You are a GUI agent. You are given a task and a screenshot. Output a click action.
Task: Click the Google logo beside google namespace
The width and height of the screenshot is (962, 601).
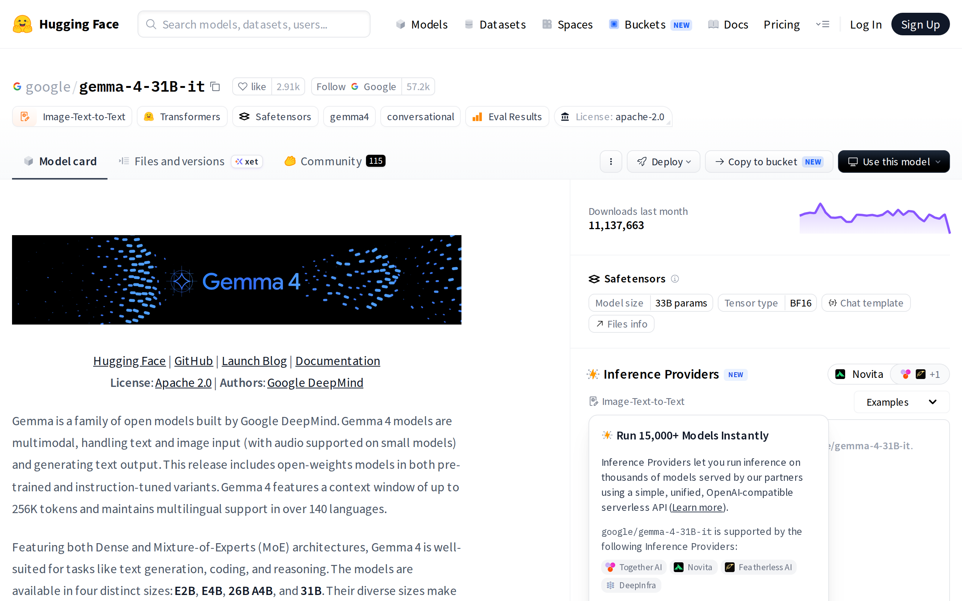point(17,86)
